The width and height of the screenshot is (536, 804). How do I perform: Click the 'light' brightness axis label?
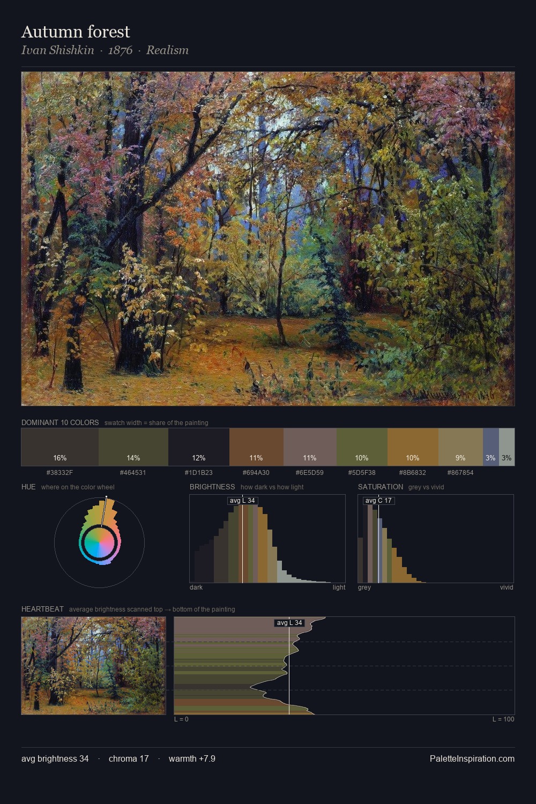339,587
